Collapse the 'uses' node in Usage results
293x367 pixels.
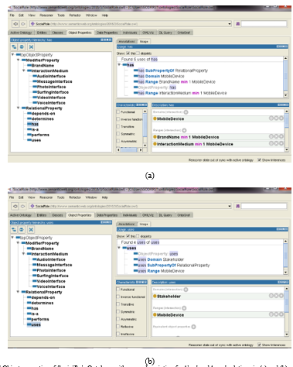pos(119,248)
